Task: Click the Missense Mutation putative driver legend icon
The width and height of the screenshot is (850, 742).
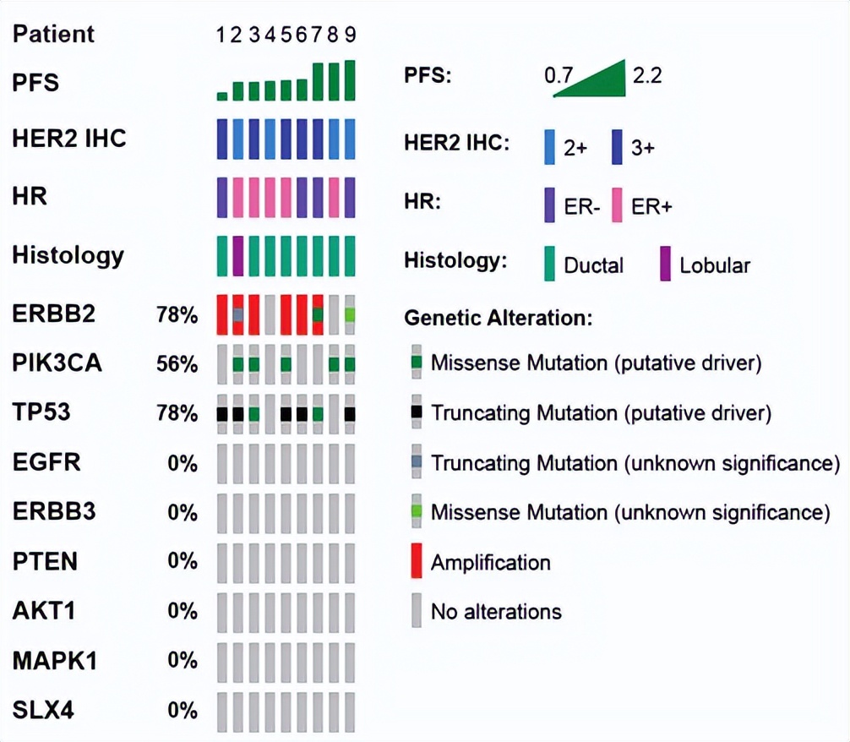Action: pos(417,363)
